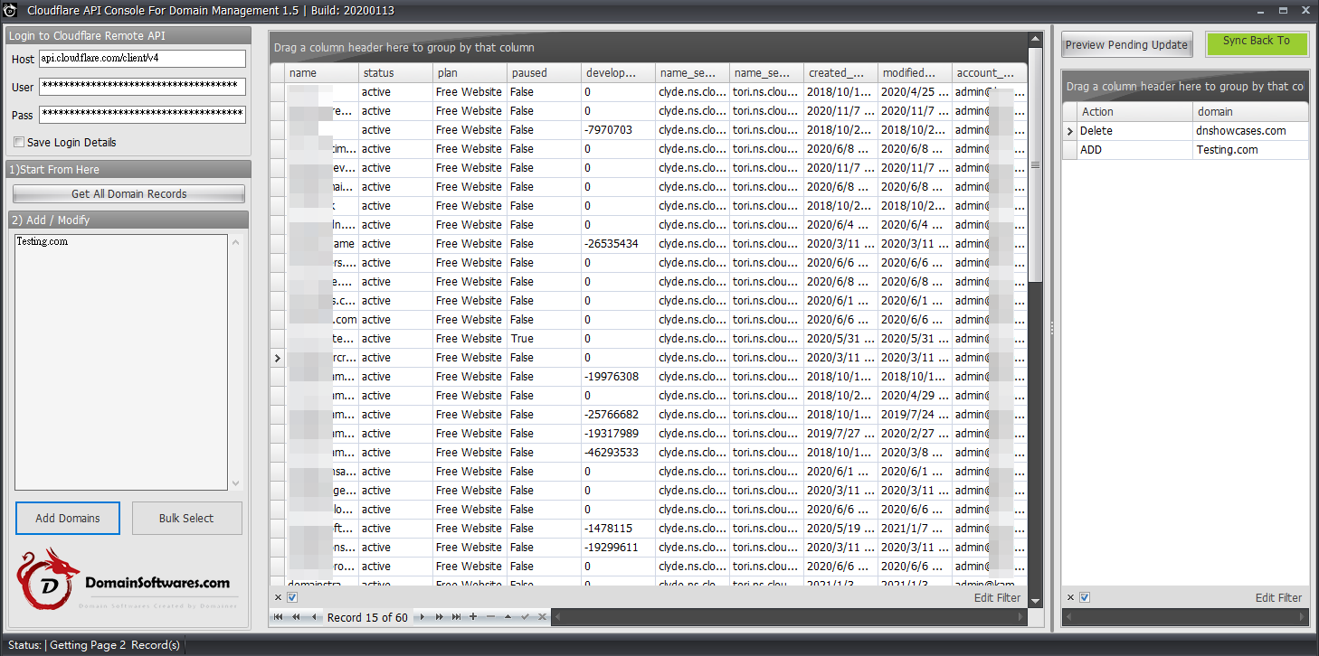Toggle filter-enabled checkbox in pending updates grid
The height and width of the screenshot is (656, 1319).
pos(1085,597)
